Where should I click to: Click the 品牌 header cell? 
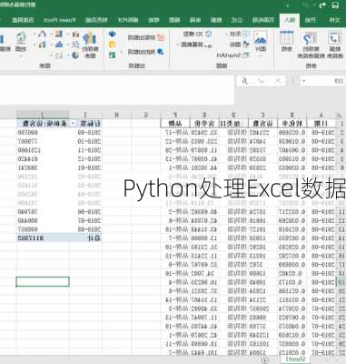175,124
